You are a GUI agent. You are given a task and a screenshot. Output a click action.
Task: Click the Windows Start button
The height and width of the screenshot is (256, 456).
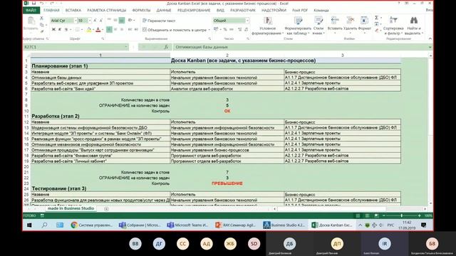(x=29, y=225)
